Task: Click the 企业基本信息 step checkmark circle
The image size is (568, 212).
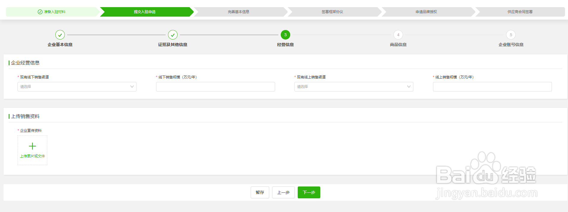Action: click(60, 35)
